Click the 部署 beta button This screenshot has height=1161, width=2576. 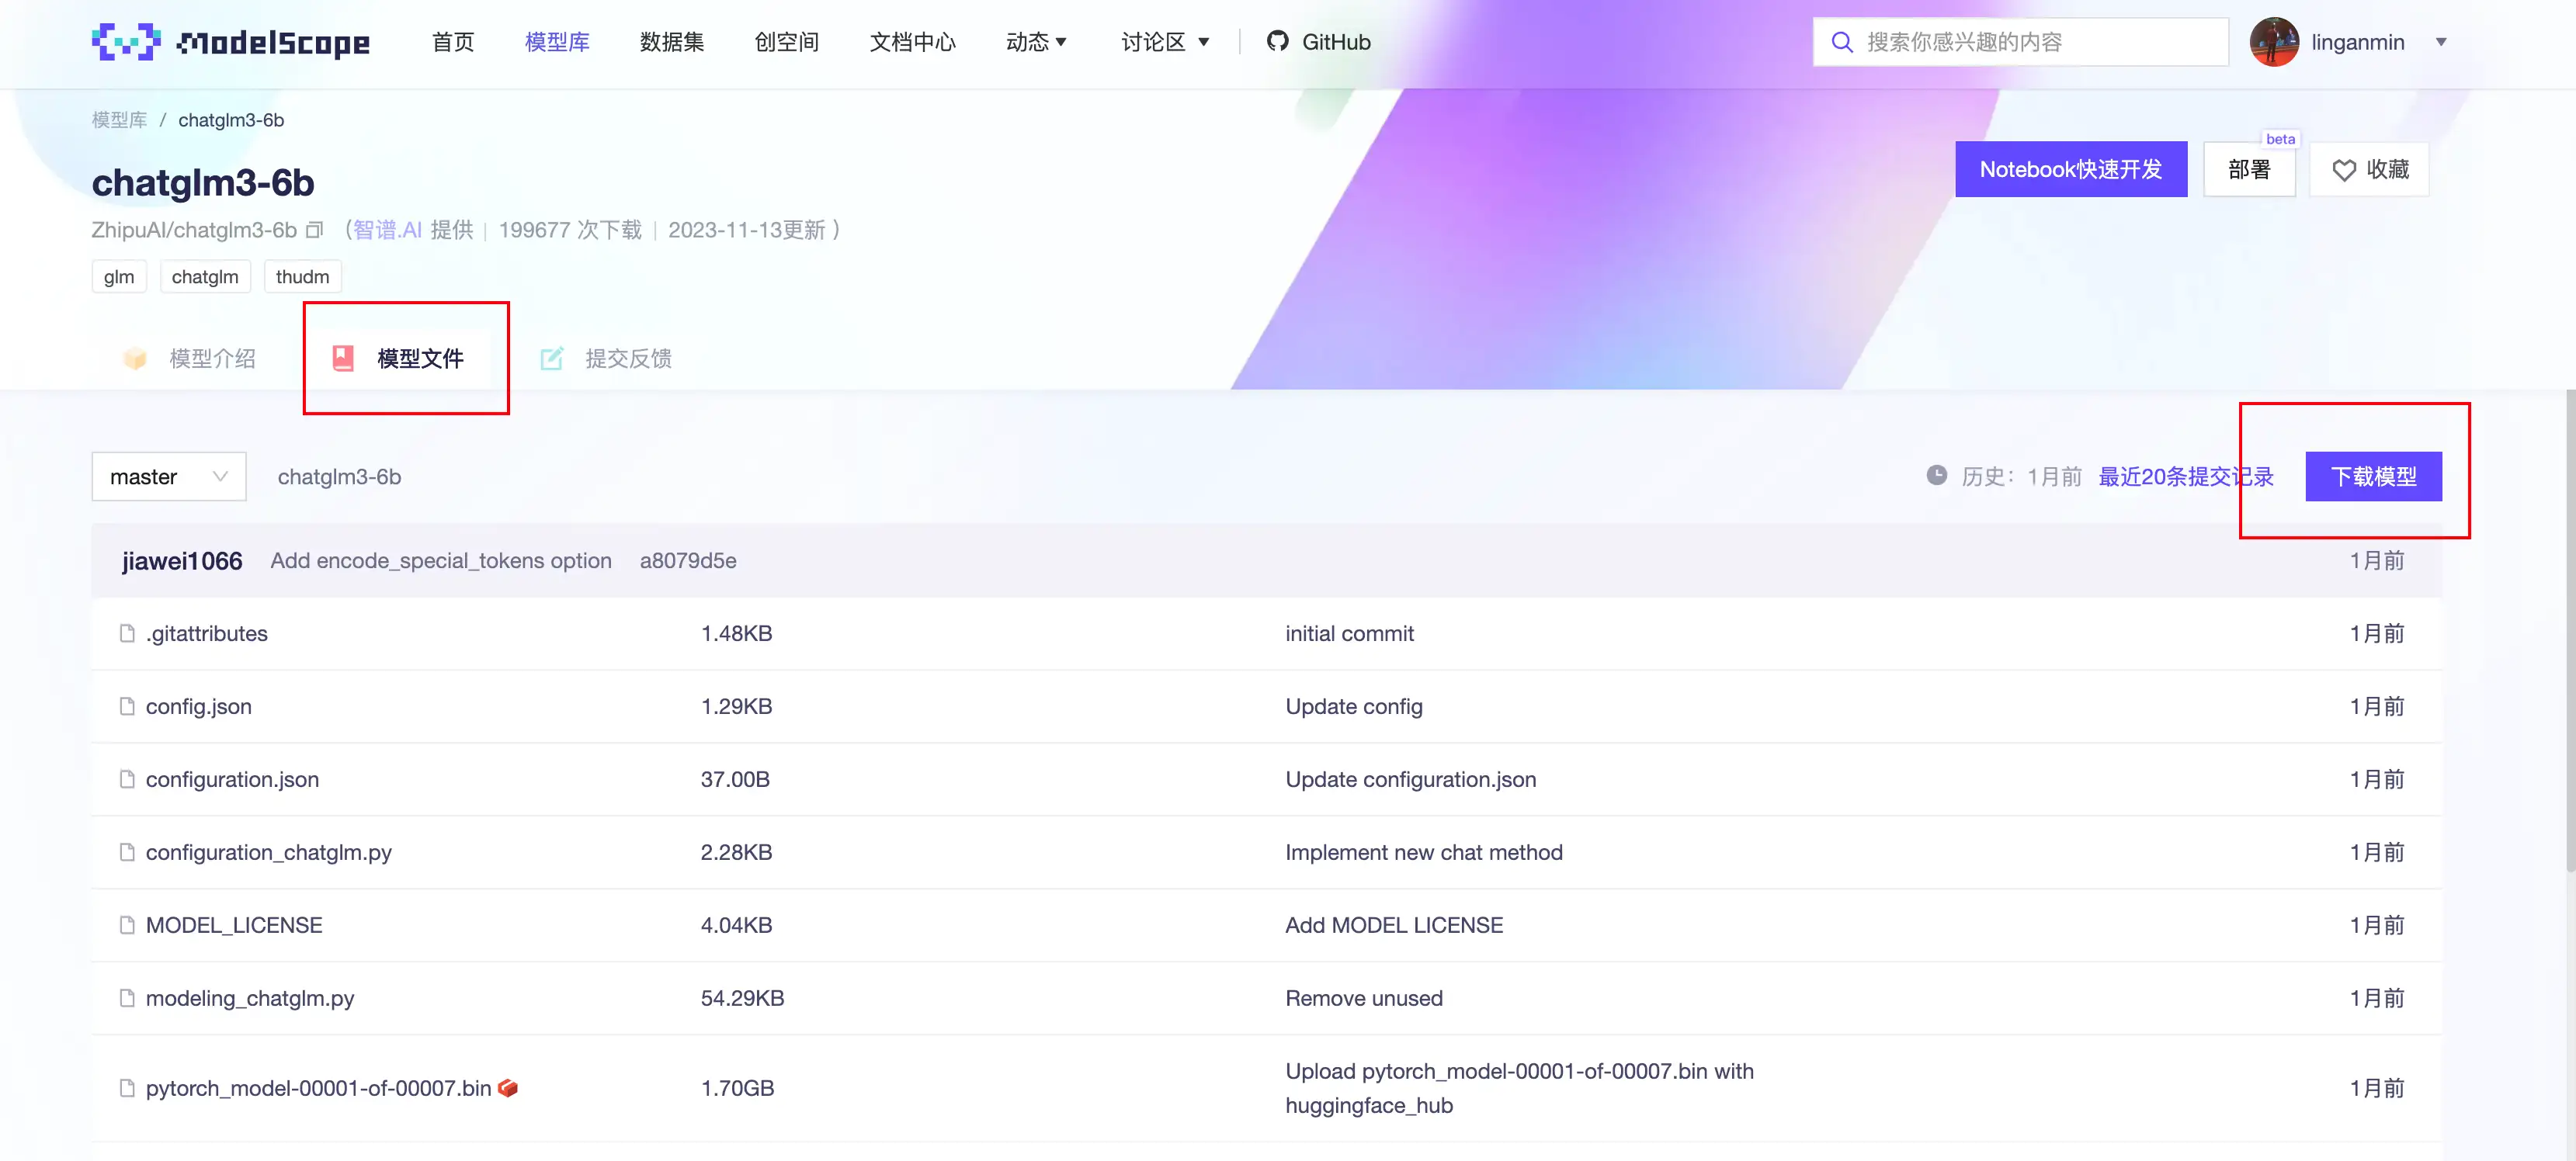(x=2250, y=169)
